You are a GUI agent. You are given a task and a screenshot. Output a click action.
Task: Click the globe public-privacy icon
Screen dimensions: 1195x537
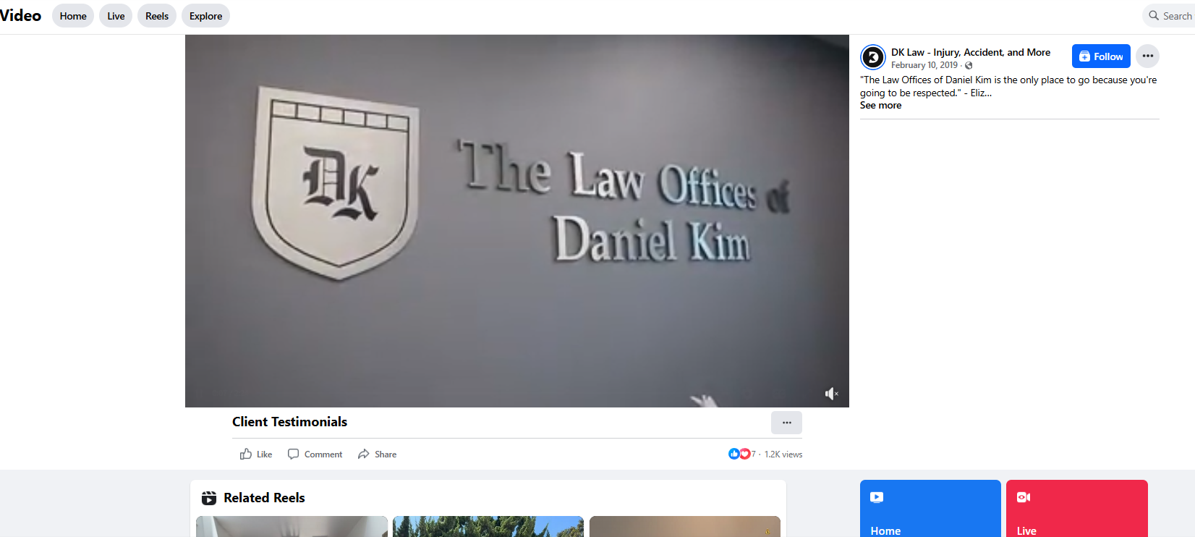969,65
